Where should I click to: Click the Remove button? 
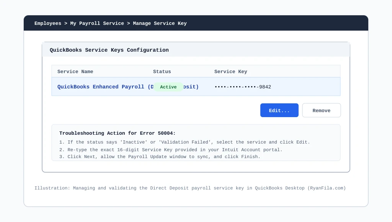pos(321,110)
